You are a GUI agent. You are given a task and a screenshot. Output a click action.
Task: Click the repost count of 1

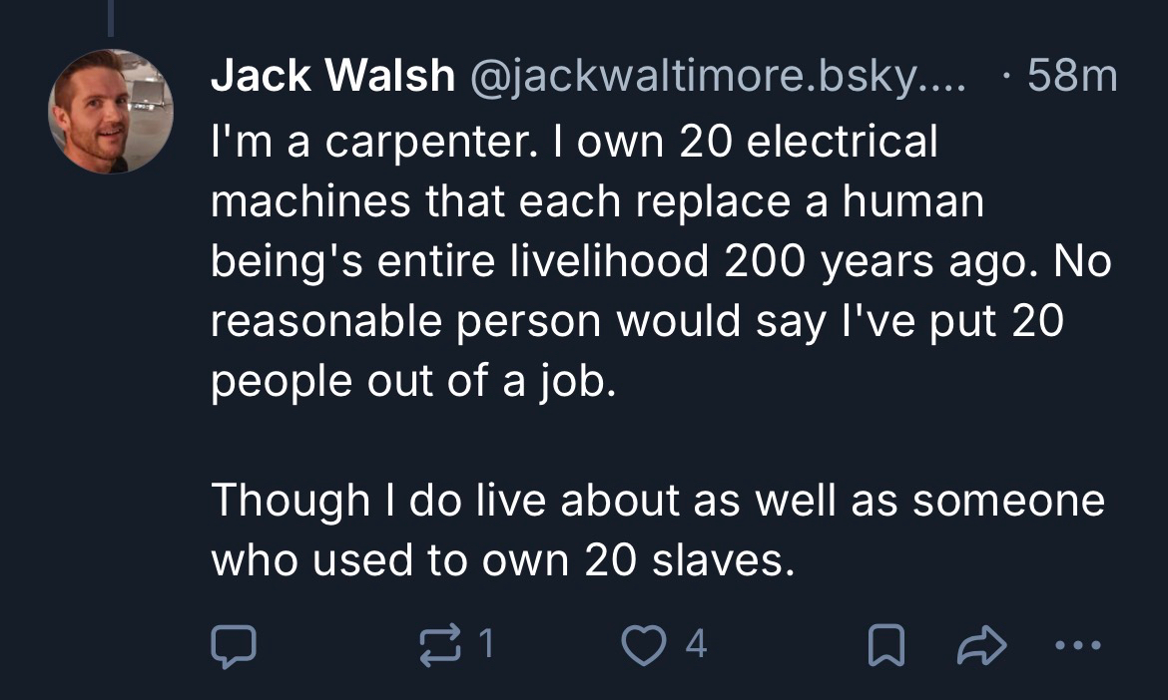tap(486, 645)
